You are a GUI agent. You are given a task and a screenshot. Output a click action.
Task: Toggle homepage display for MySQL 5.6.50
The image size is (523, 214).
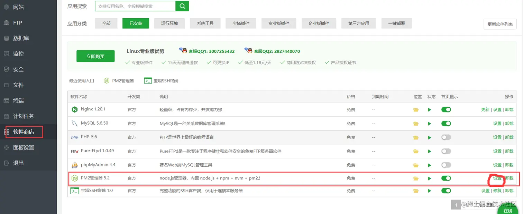tap(446, 123)
